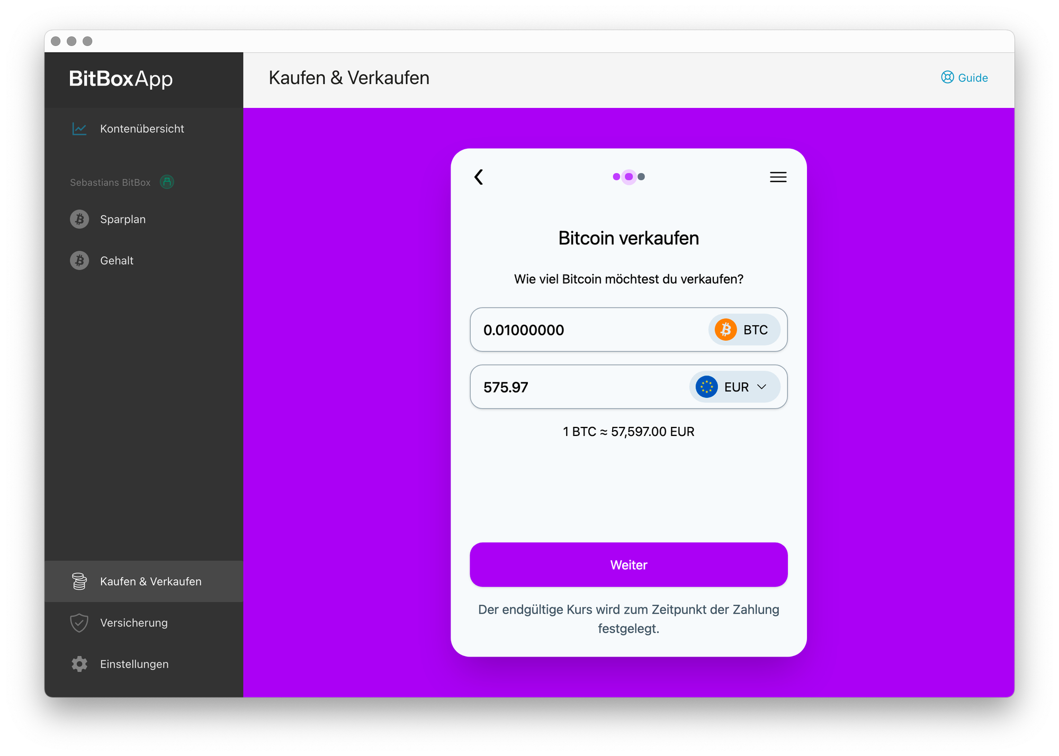Click the first gray window control button
The image size is (1059, 756).
pyautogui.click(x=56, y=41)
